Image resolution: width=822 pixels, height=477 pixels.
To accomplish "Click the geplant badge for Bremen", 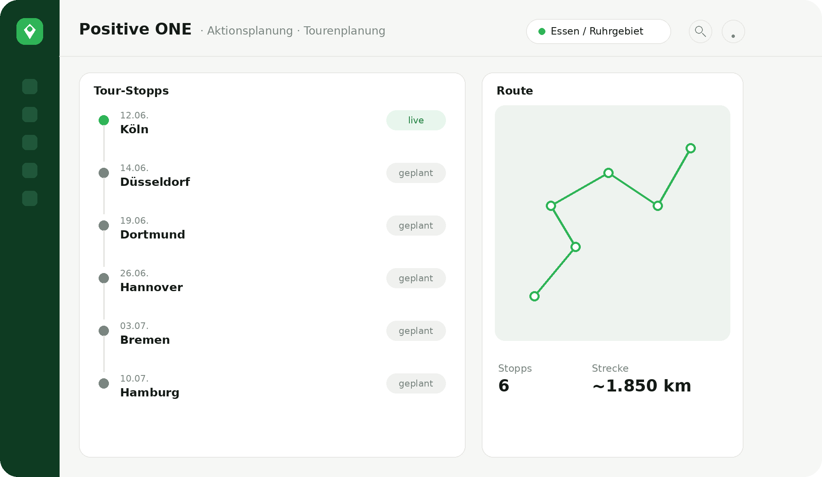I will pos(416,331).
